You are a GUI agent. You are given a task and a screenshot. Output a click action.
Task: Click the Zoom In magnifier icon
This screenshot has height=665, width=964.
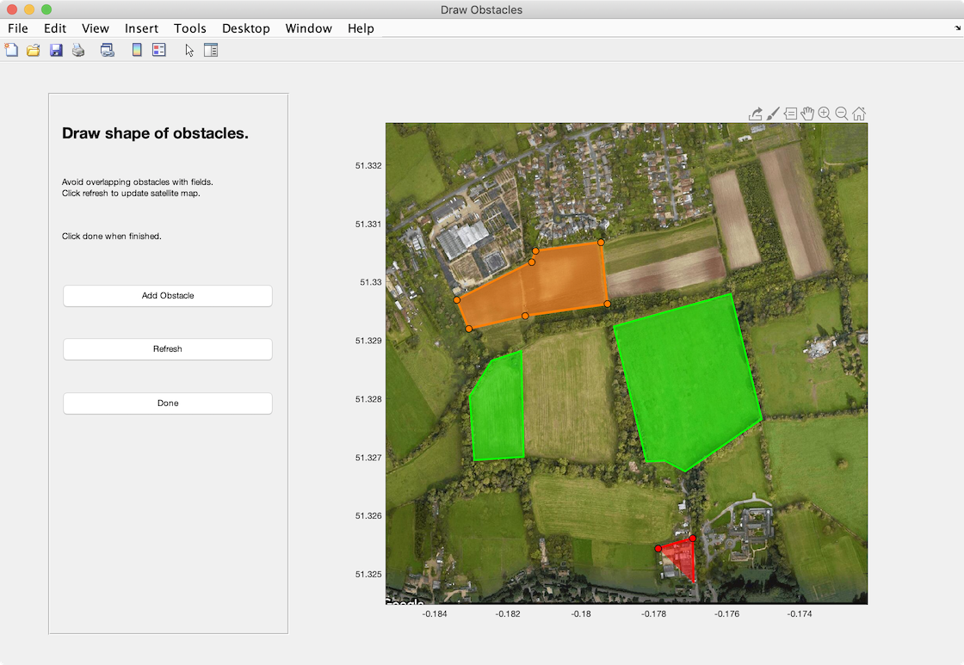click(825, 114)
